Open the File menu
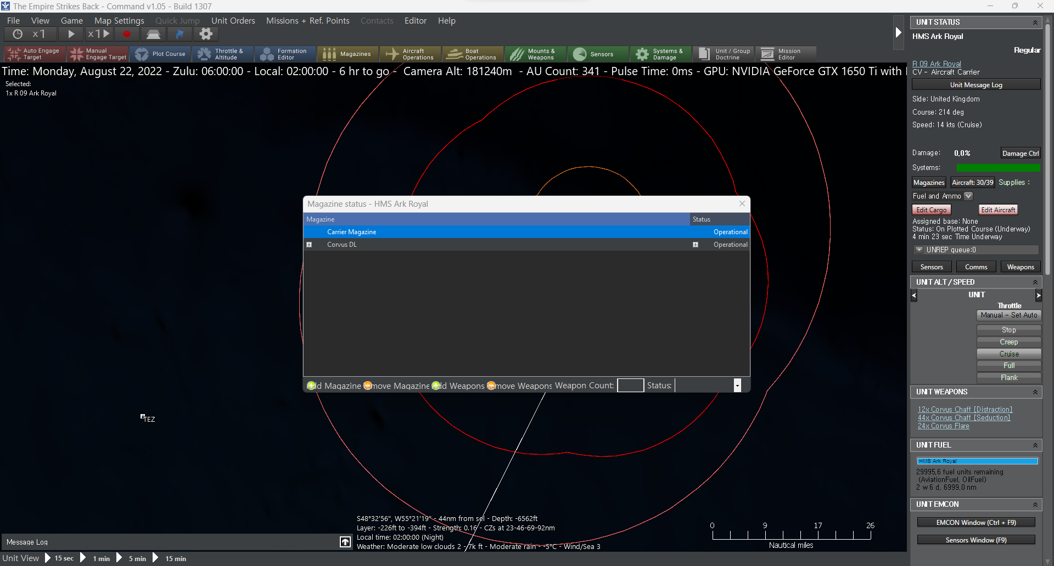The width and height of the screenshot is (1054, 566). (x=13, y=21)
